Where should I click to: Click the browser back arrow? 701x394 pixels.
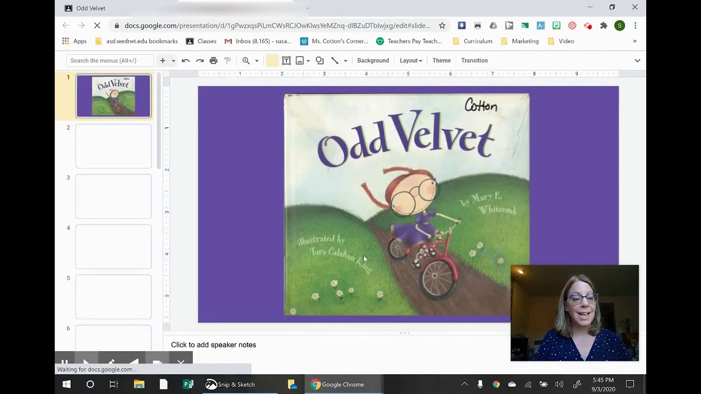click(x=66, y=26)
